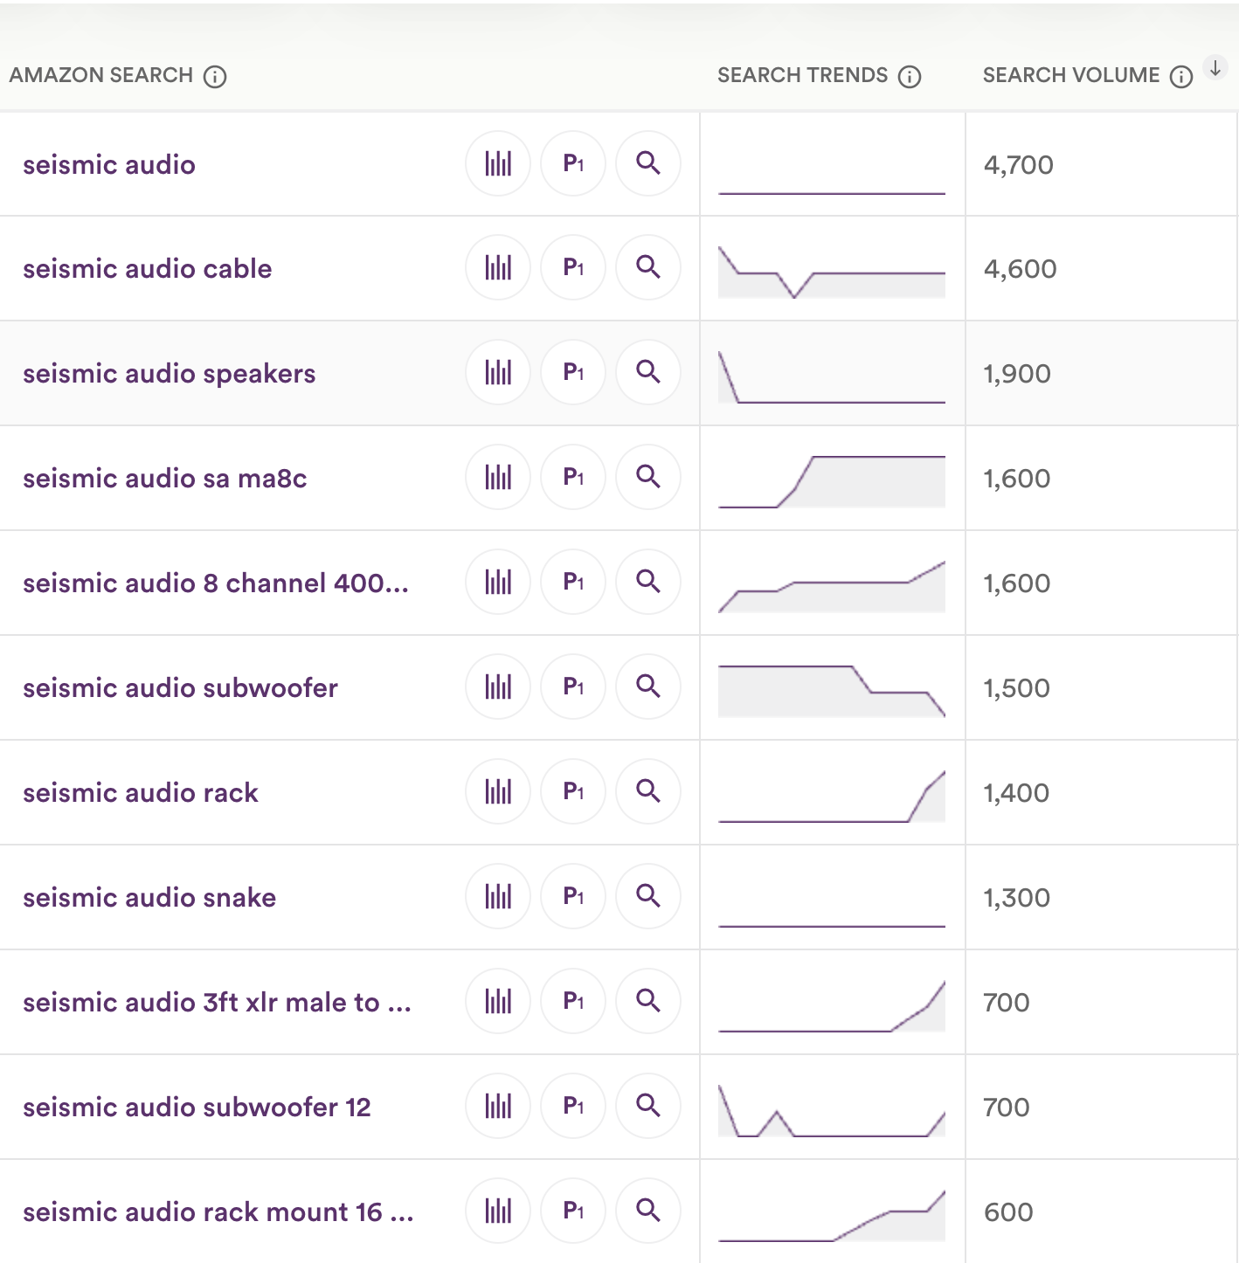Screen dimensions: 1239x1263
Task: Click the 4,600 search volume value
Action: pos(1021,268)
